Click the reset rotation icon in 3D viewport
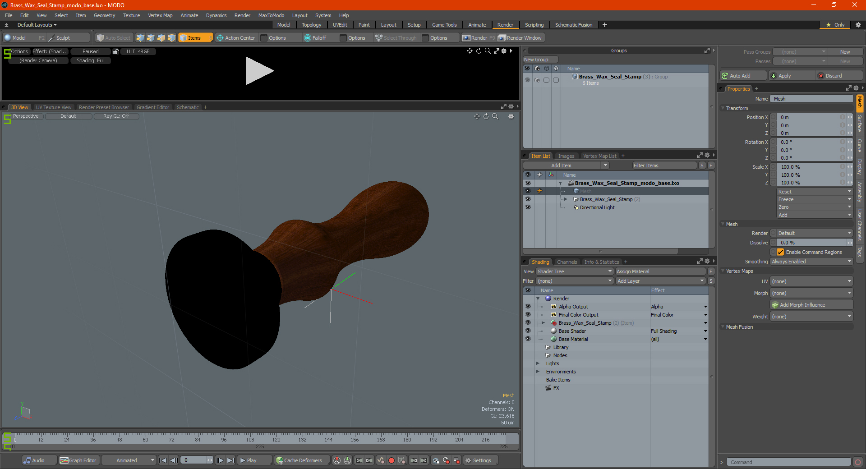 click(486, 116)
